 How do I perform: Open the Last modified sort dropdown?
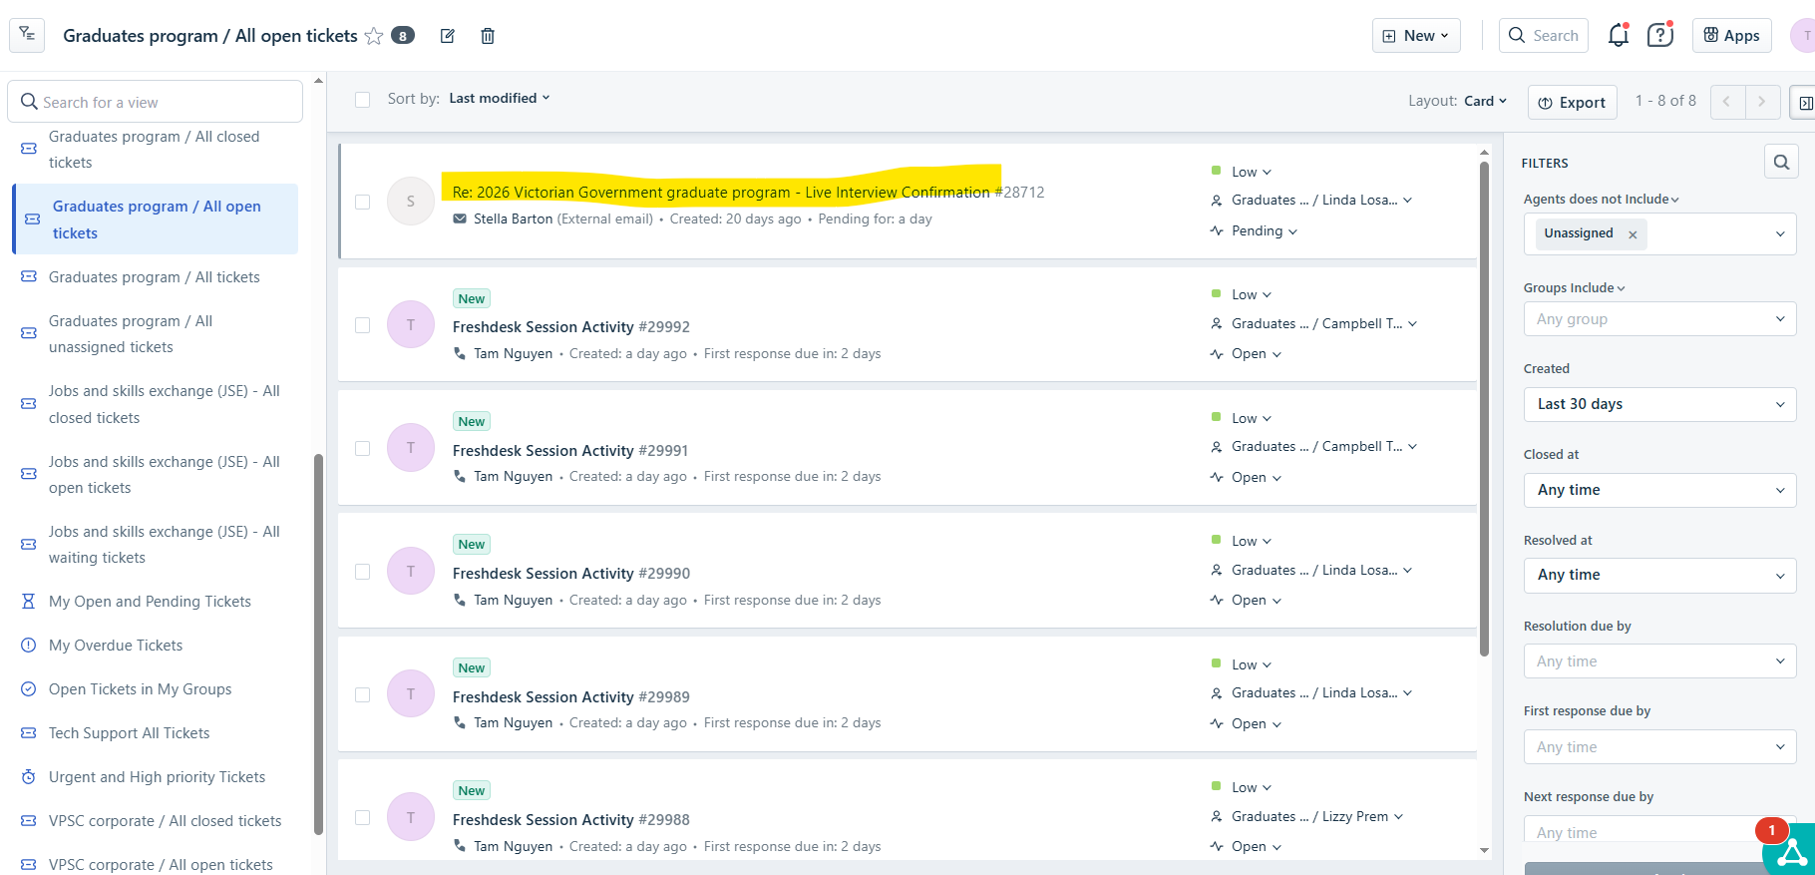tap(499, 98)
